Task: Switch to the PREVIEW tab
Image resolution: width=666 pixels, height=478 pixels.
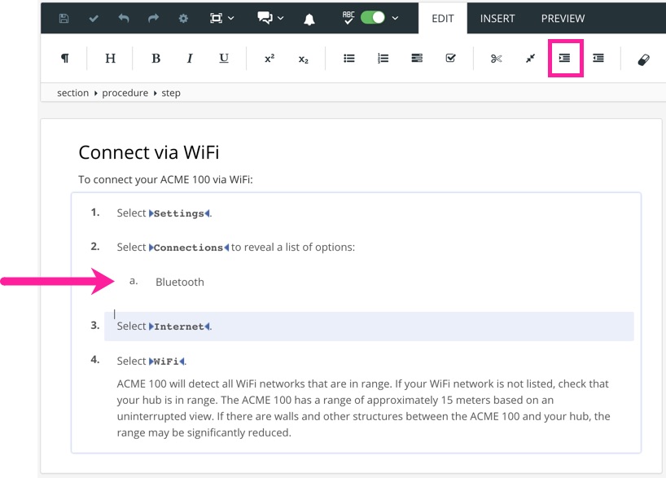Action: coord(563,18)
